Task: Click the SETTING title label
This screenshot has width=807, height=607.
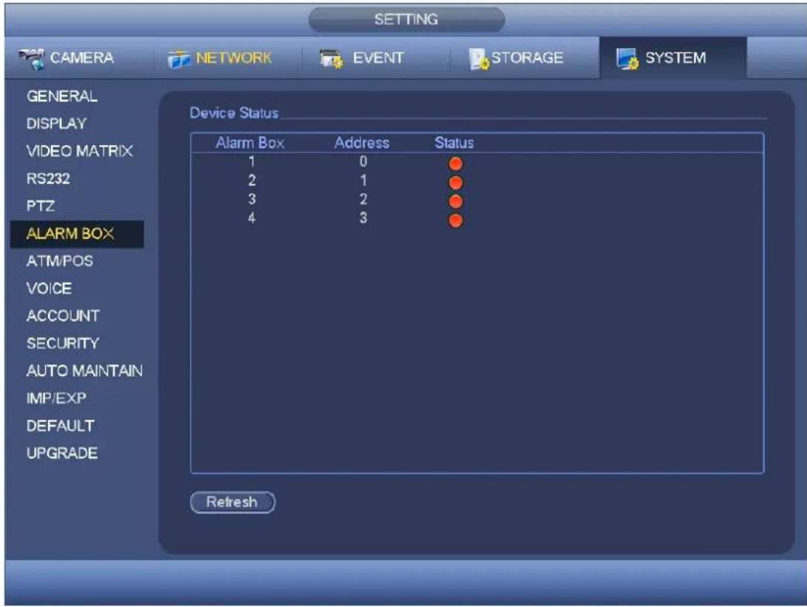Action: point(406,19)
